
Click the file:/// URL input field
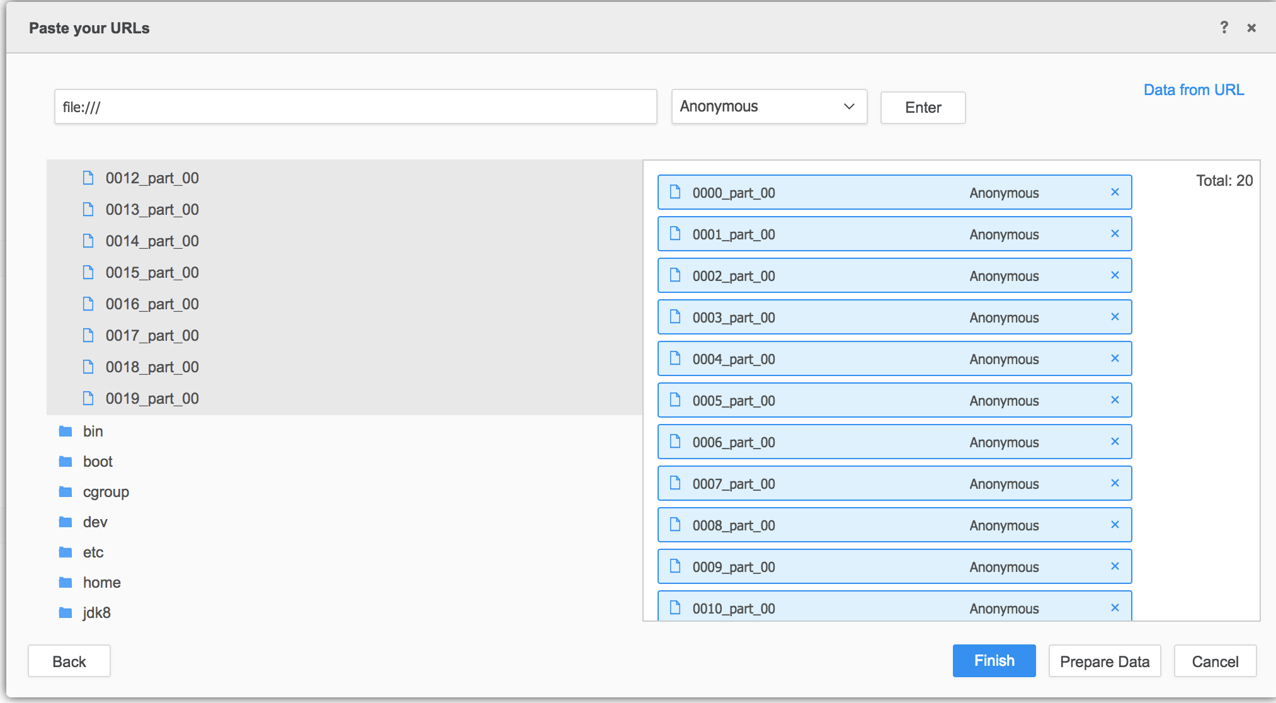point(355,106)
